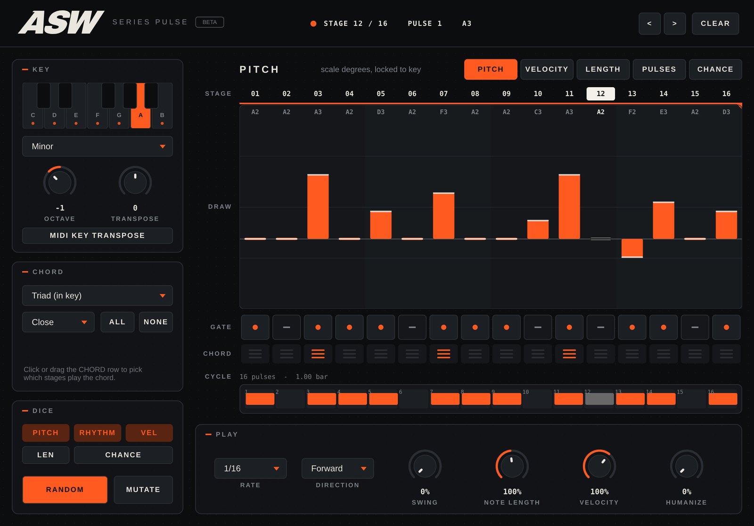Enable gate for stage 06
This screenshot has width=754, height=526.
coord(412,327)
